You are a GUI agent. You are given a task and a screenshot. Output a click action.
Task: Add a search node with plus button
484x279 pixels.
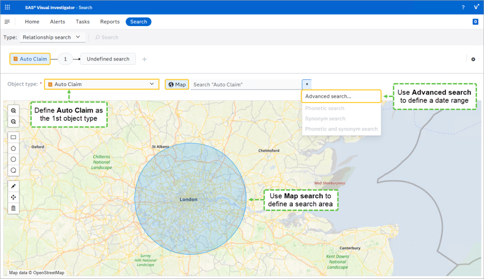[x=144, y=59]
